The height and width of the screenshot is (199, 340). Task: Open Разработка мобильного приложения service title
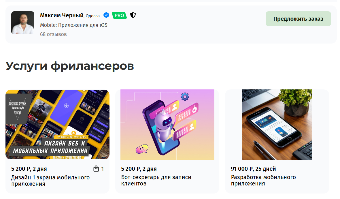point(263,180)
